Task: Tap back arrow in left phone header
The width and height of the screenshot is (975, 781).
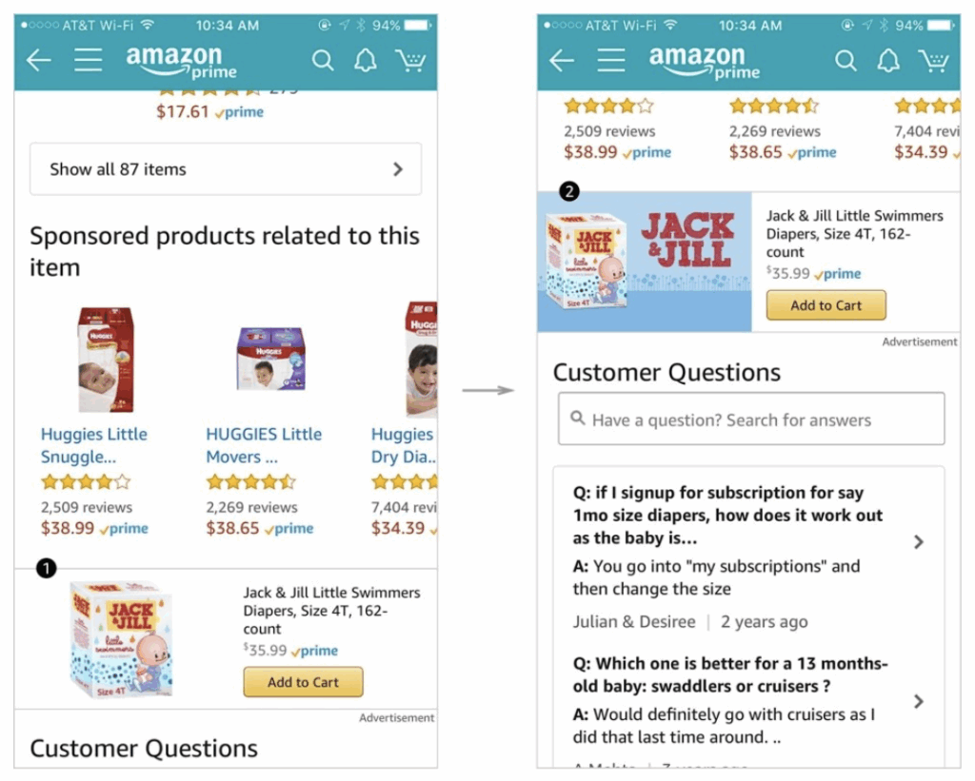Action: tap(38, 60)
